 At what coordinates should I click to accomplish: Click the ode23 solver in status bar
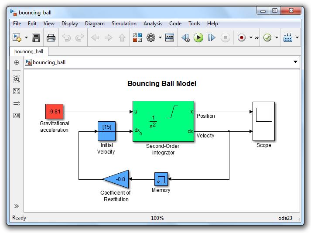285,218
